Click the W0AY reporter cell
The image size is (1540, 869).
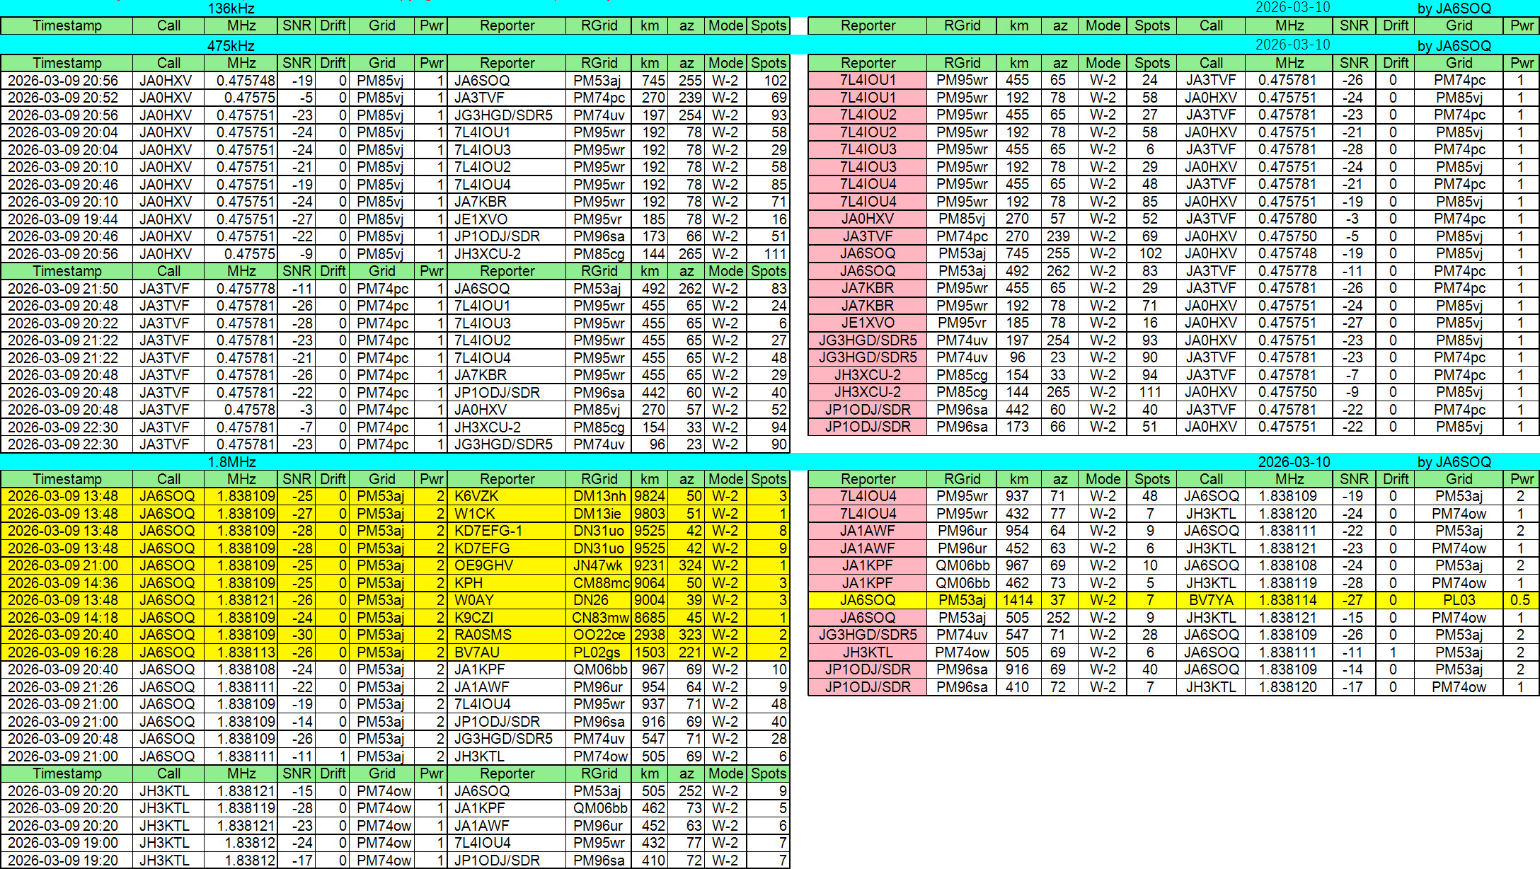474,600
